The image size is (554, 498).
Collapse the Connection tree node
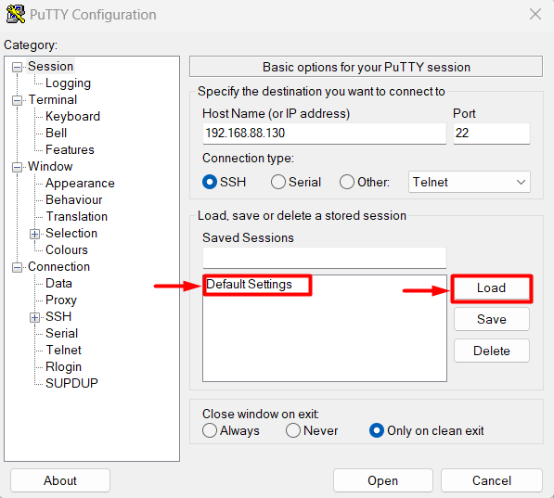pos(17,267)
